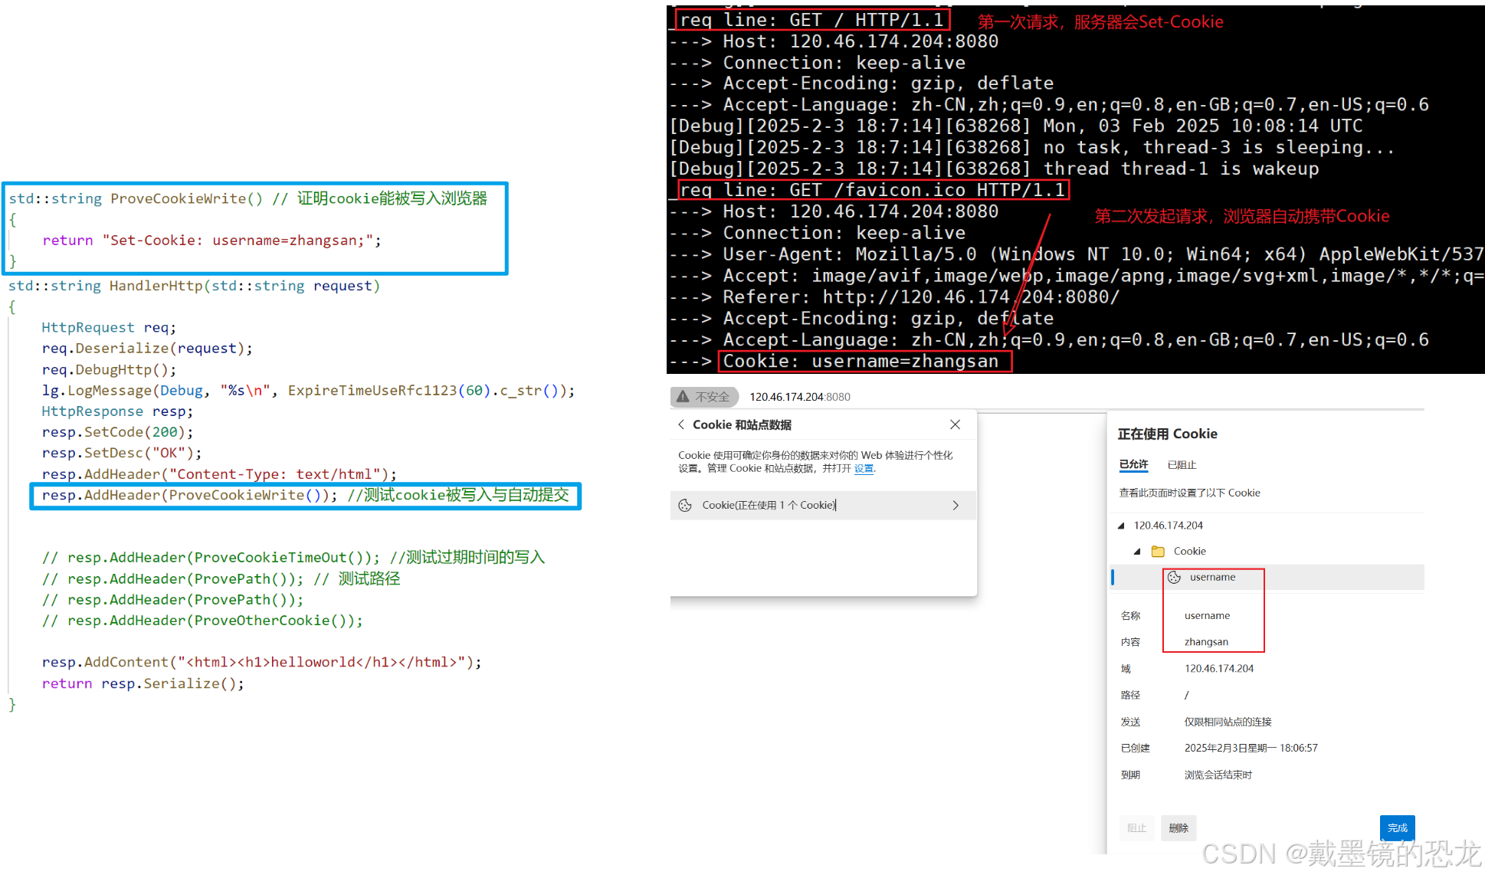1485x878 pixels.
Task: Click the 正在使用 Cookie heading
Action: [1167, 434]
